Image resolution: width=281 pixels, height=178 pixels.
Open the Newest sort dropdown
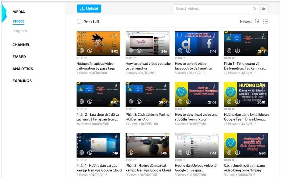pyautogui.click(x=246, y=21)
